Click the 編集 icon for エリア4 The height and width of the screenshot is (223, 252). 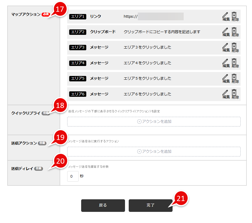226,63
